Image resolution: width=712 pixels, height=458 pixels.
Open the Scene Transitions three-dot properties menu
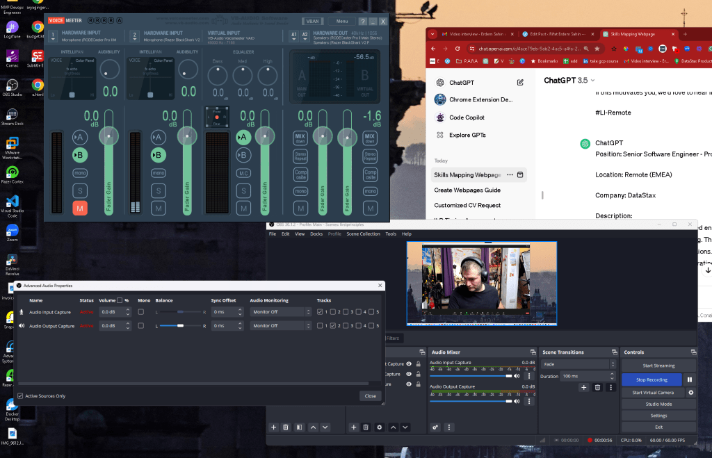[610, 387]
